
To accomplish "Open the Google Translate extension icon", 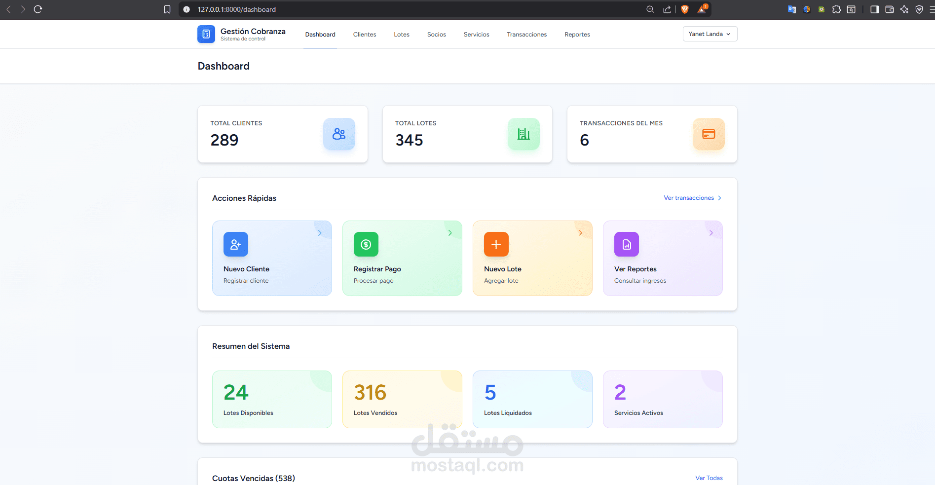I will pyautogui.click(x=792, y=9).
